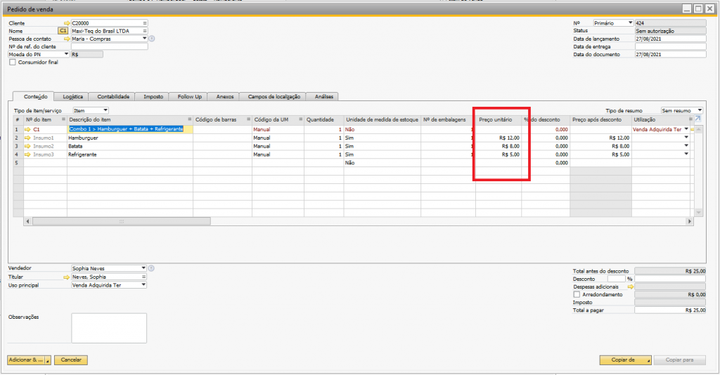This screenshot has height=375, width=720.
Task: Click the link arrow beside Insumo2
Action: (27, 146)
